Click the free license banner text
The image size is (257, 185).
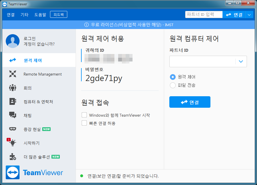click(x=132, y=25)
